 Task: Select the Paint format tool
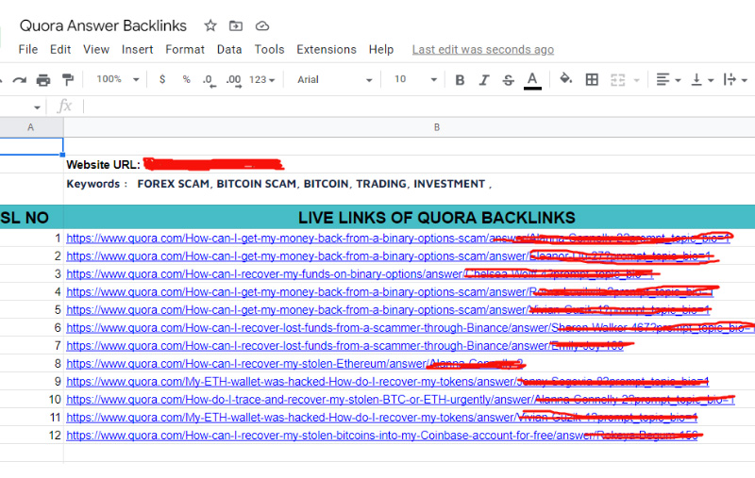pyautogui.click(x=68, y=79)
